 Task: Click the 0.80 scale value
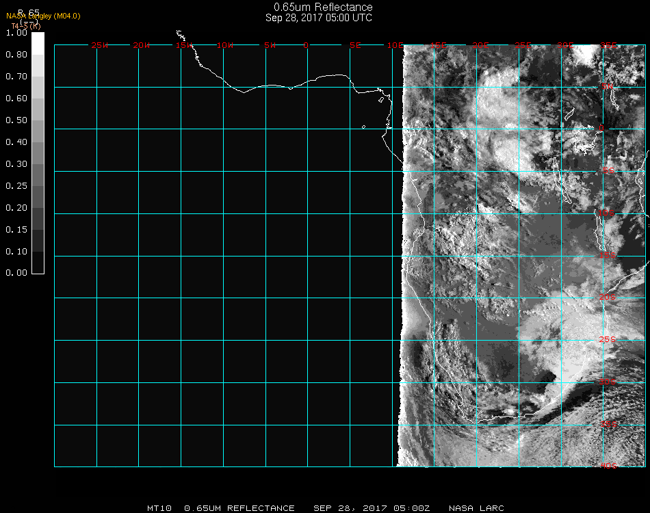pyautogui.click(x=16, y=55)
